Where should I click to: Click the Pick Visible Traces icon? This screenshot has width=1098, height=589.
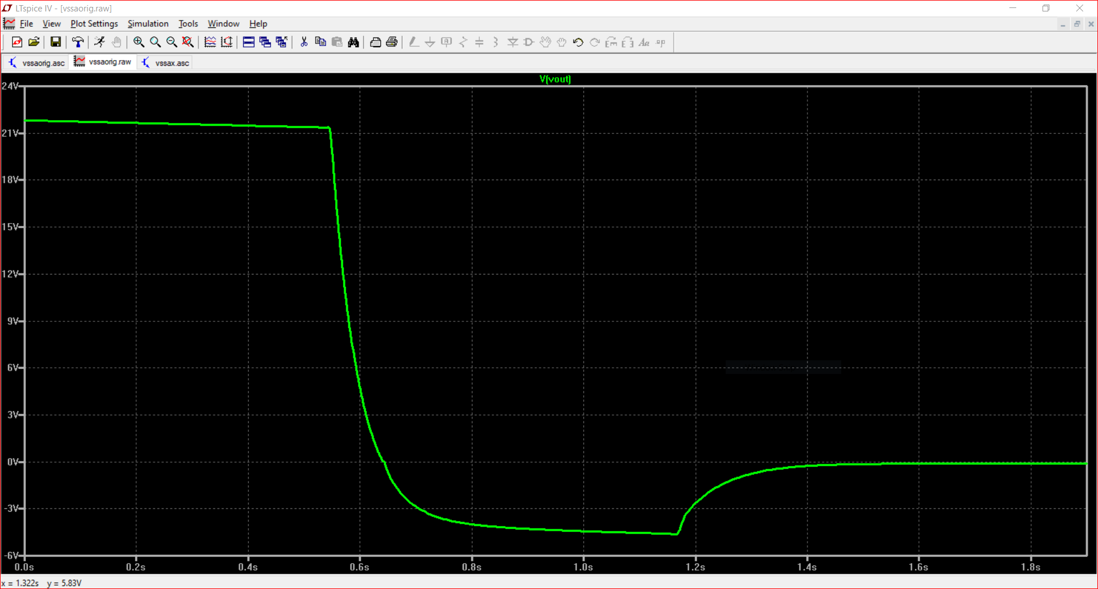[x=210, y=42]
